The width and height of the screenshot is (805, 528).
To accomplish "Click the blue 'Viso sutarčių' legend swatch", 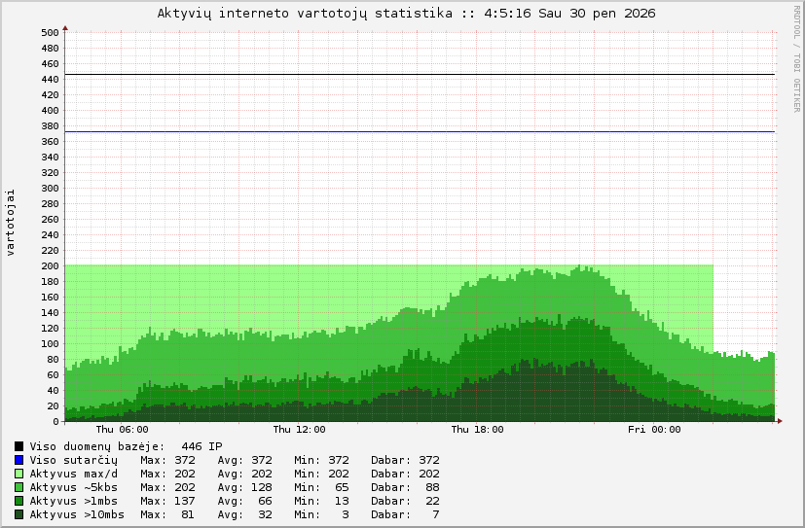I will click(18, 460).
